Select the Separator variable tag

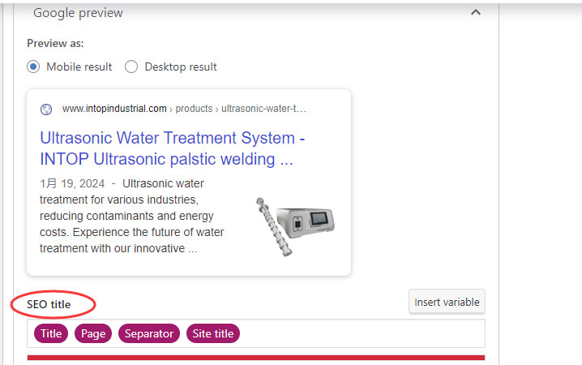coord(149,333)
